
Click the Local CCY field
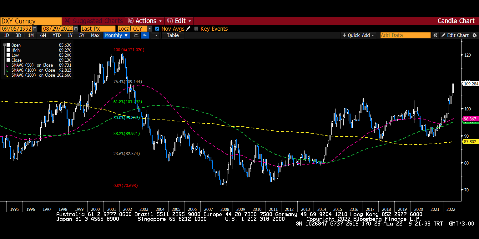tap(132, 28)
